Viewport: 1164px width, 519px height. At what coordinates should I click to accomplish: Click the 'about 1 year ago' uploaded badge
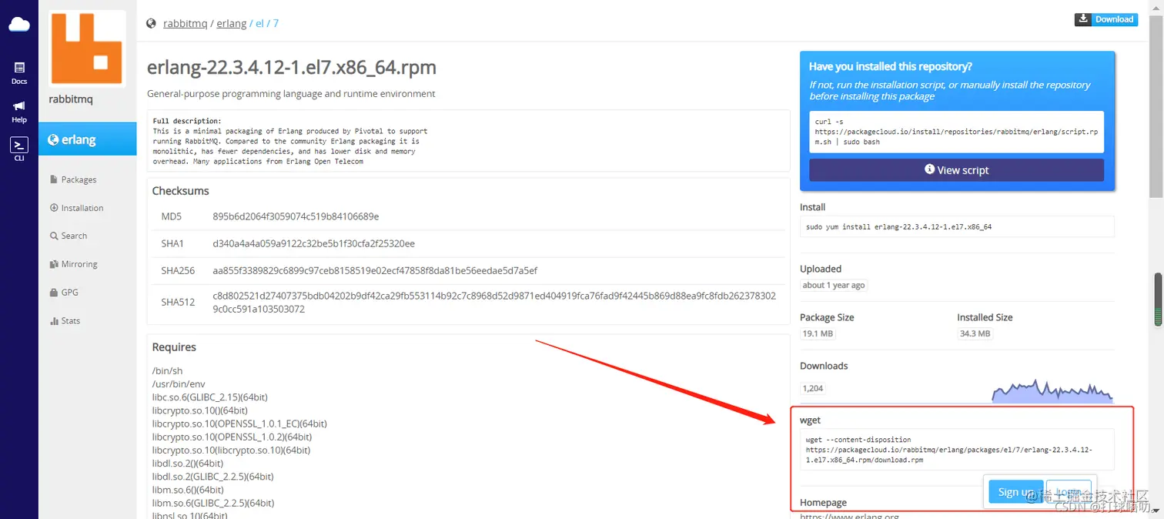pyautogui.click(x=834, y=285)
